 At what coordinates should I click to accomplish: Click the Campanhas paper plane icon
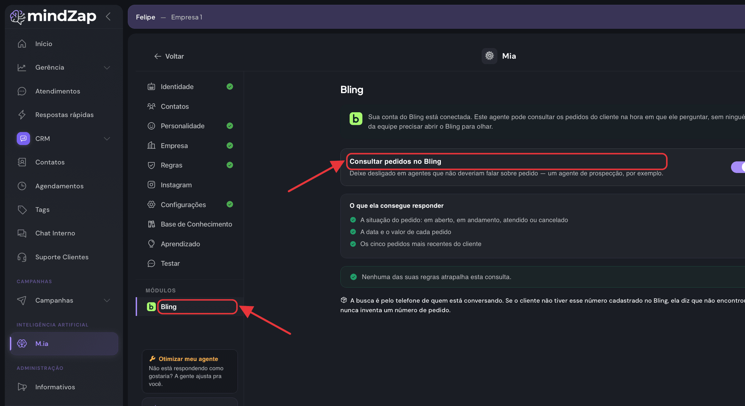coord(22,300)
